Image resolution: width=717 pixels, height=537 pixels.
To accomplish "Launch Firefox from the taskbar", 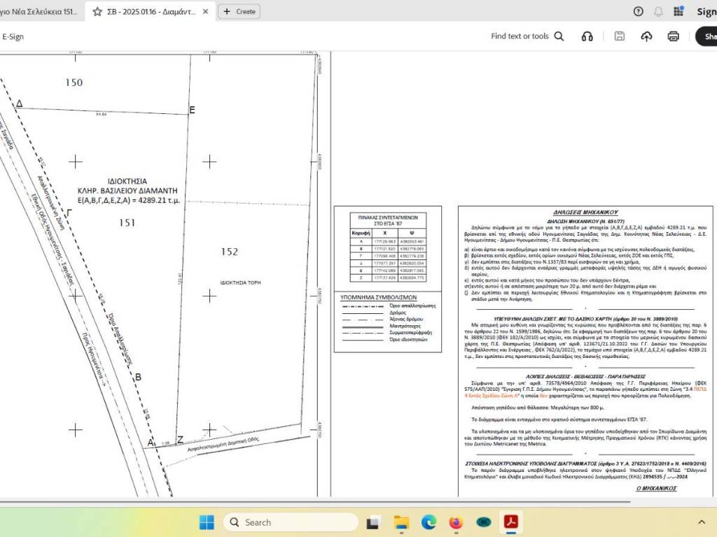I will tap(456, 522).
